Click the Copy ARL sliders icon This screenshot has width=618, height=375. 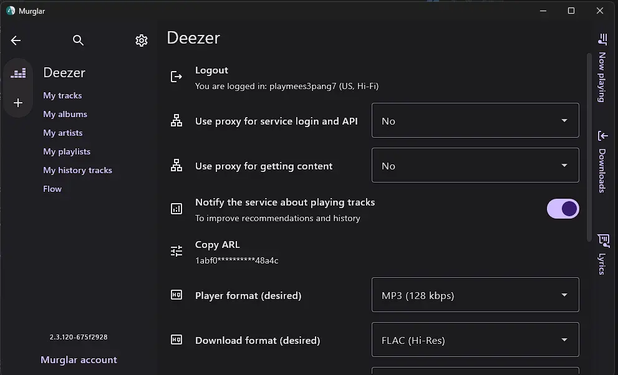pyautogui.click(x=176, y=251)
